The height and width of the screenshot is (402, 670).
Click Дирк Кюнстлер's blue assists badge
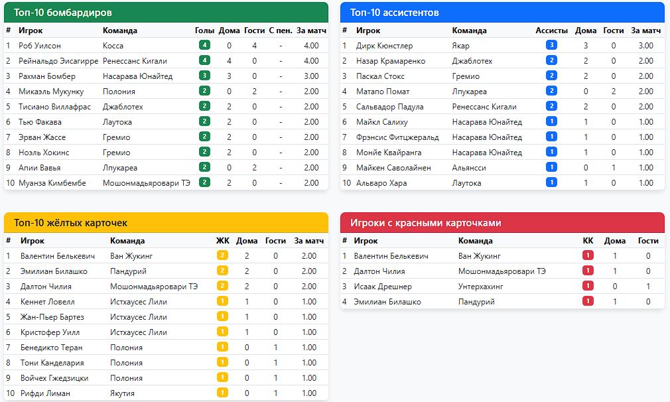point(551,46)
